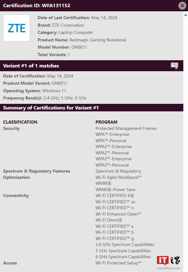Click Summary of Certifications for Variant #1 header

pyautogui.click(x=51, y=108)
